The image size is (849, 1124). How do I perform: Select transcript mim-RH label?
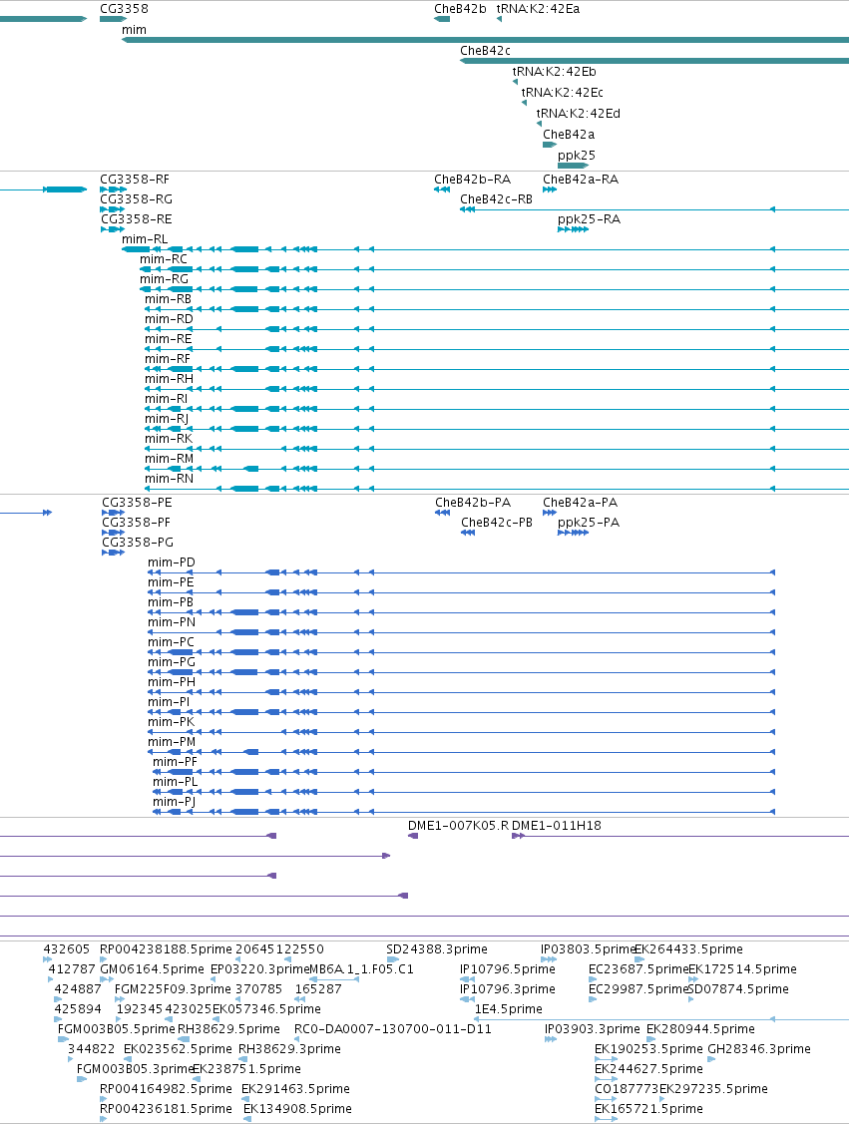pos(170,379)
